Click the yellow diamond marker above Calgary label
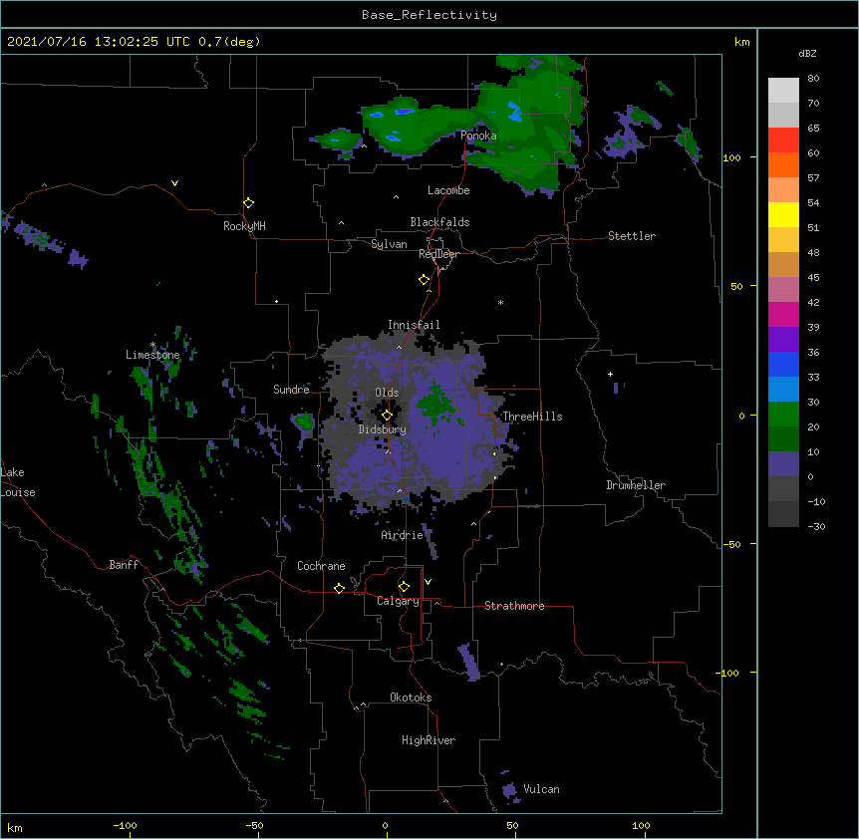This screenshot has width=859, height=839. coord(404,587)
